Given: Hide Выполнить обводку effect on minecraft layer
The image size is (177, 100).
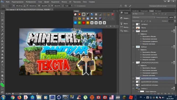Looking at the screenshot, I should pyautogui.click(x=141, y=36).
